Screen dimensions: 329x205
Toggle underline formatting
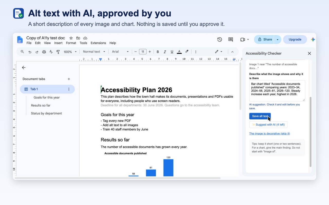pyautogui.click(x=172, y=52)
